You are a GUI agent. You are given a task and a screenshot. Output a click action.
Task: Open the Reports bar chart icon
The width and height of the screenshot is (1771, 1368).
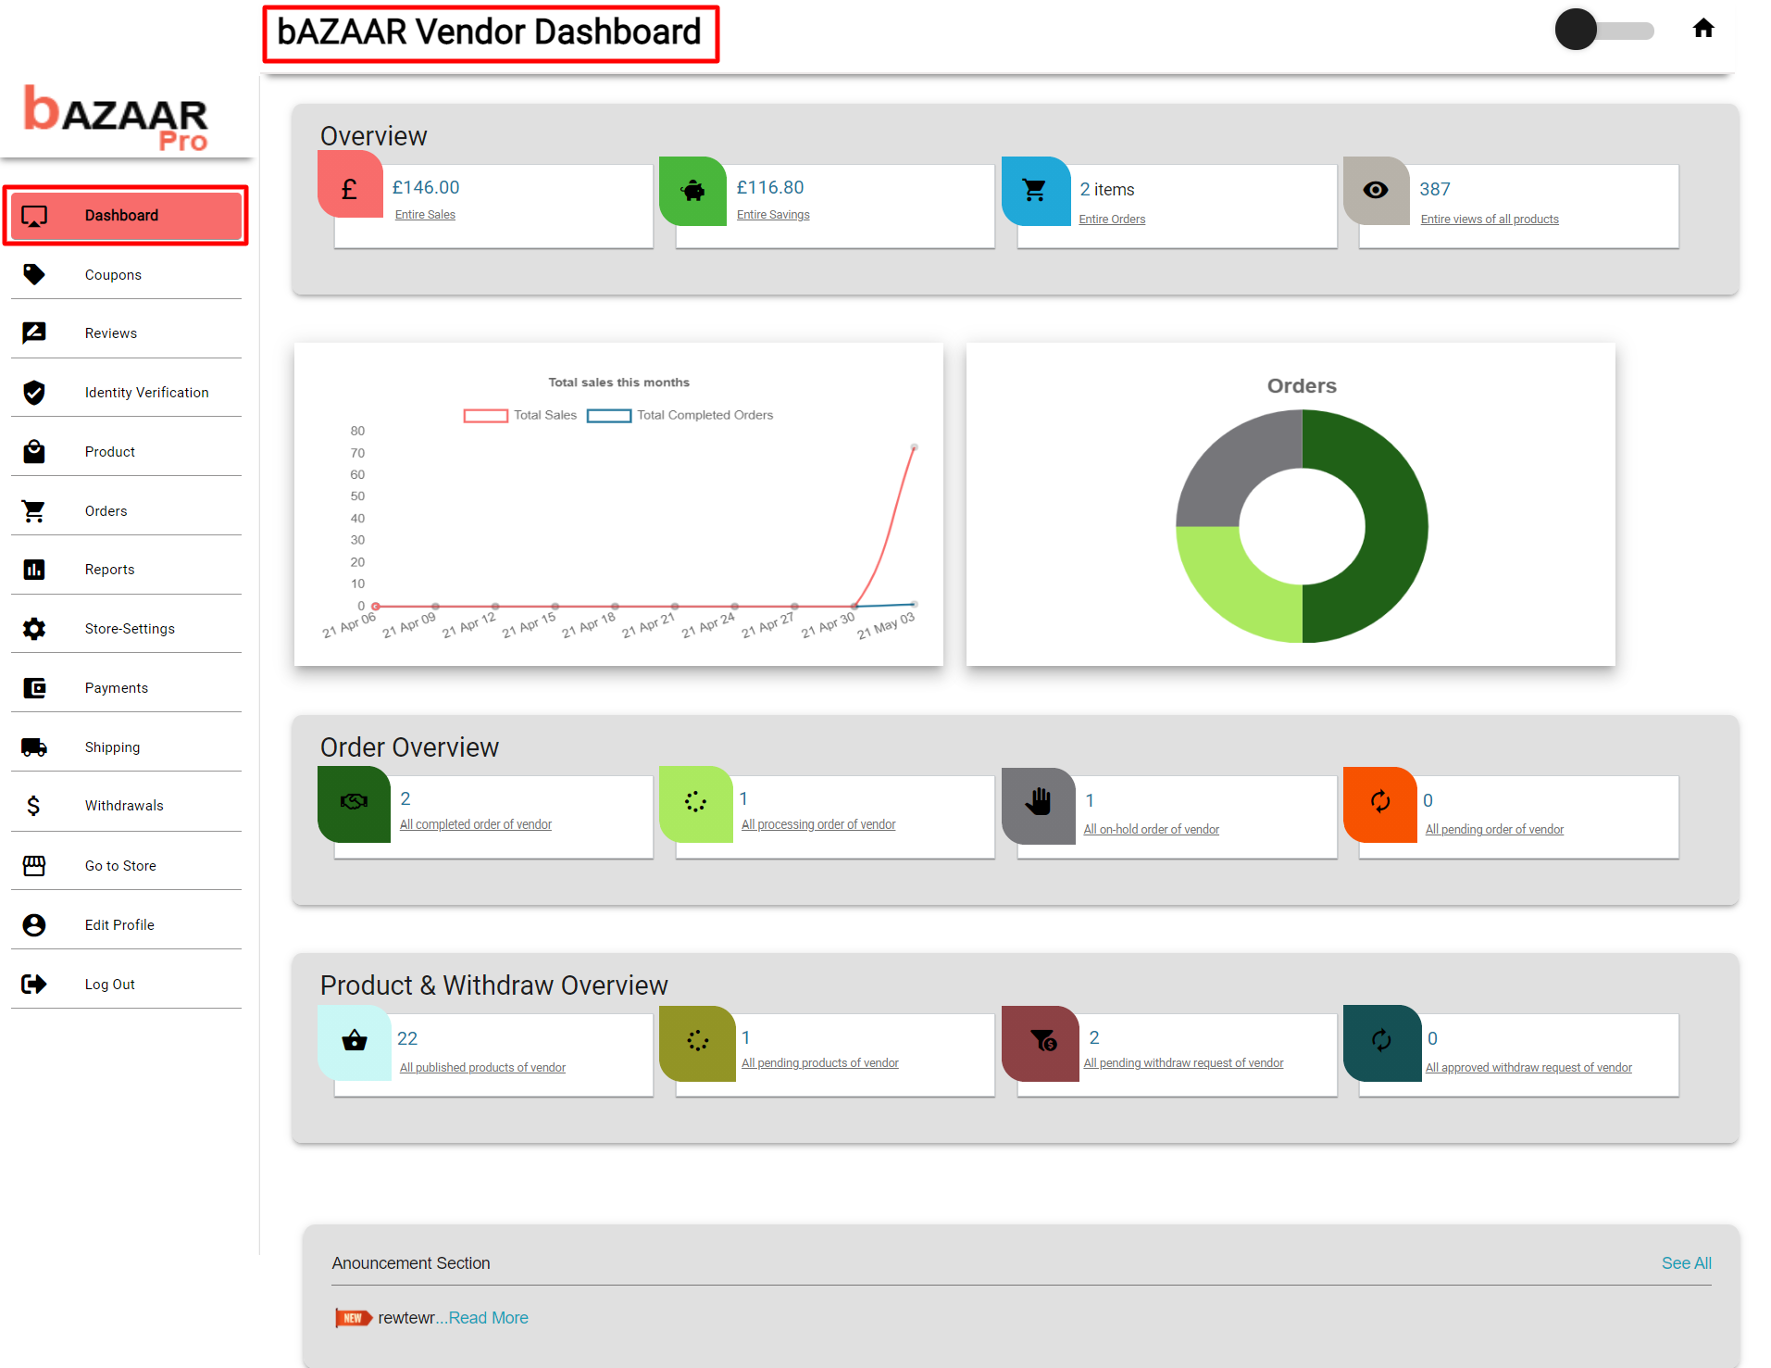(34, 569)
